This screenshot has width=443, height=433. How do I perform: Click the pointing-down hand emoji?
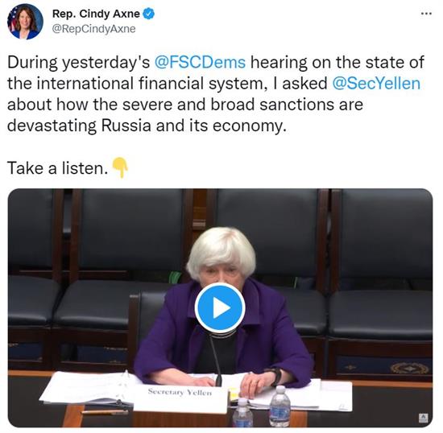point(120,167)
